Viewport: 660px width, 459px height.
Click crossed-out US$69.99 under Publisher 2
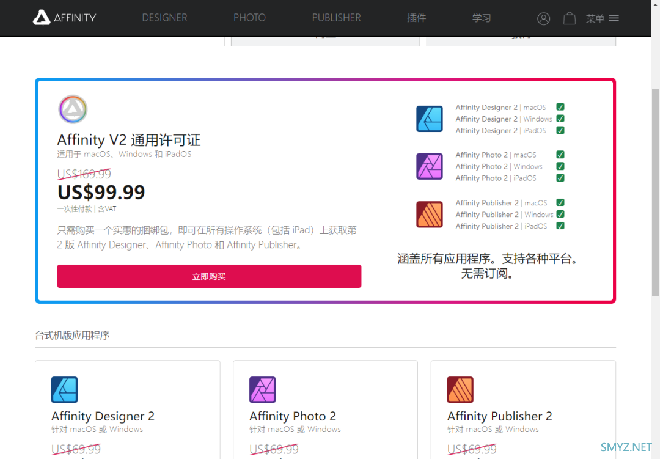[472, 449]
